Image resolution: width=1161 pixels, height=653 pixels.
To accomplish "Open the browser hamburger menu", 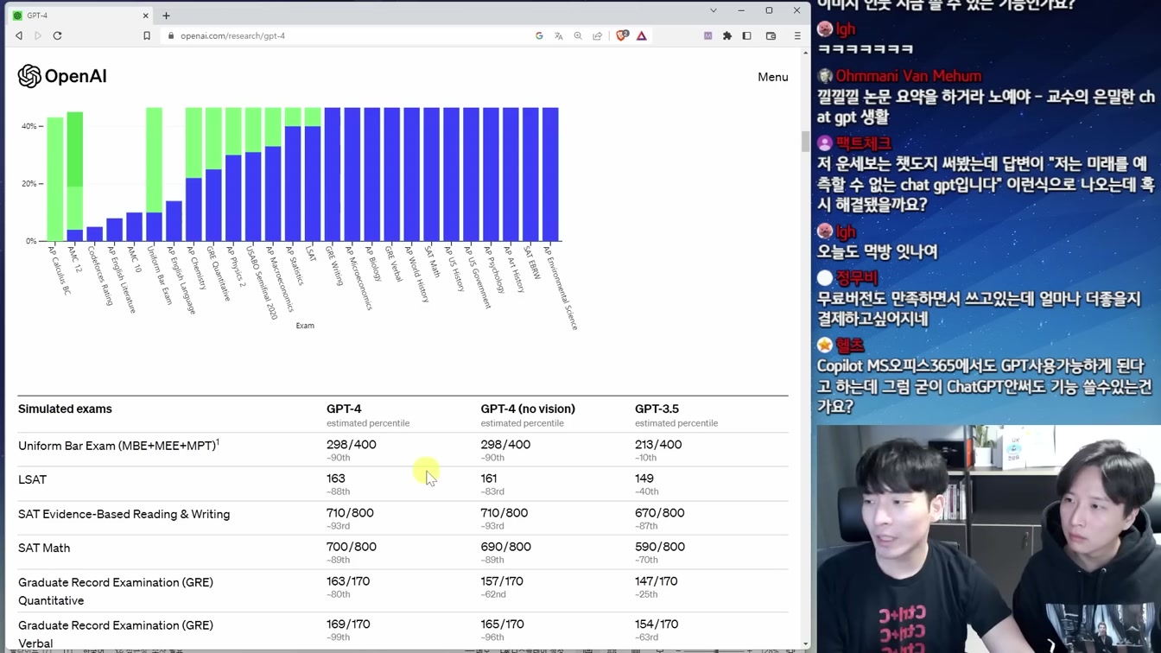I will tap(797, 36).
